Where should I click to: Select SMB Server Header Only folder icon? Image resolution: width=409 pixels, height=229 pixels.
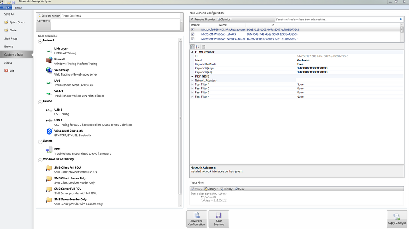click(x=49, y=200)
